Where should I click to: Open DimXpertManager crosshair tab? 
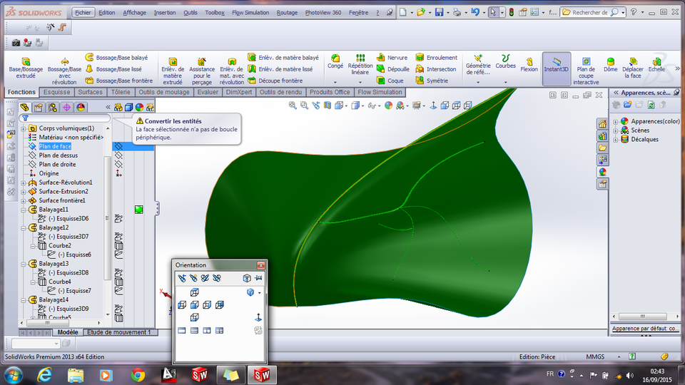(66, 107)
